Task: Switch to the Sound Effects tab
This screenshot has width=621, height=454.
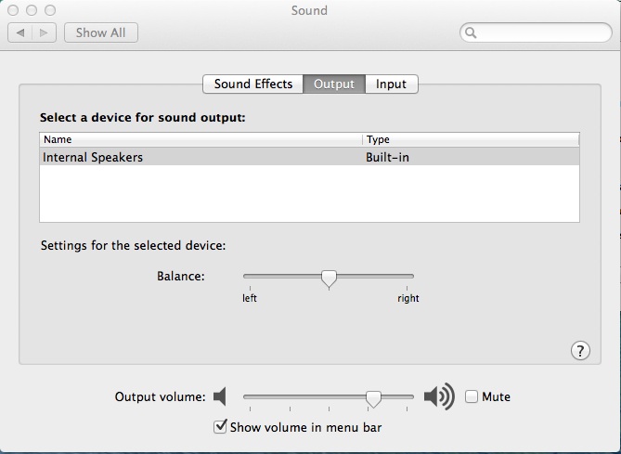Action: tap(252, 84)
